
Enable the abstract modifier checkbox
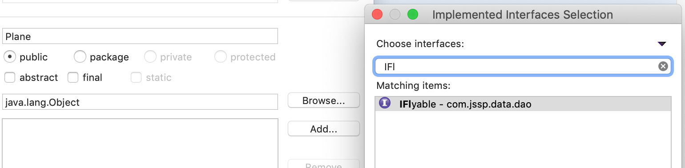10,78
